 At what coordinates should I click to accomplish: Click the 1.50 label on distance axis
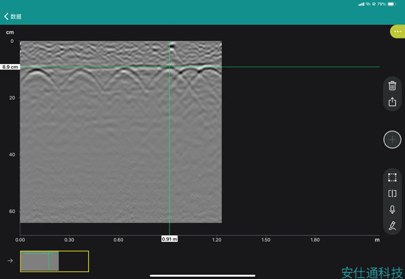266,240
